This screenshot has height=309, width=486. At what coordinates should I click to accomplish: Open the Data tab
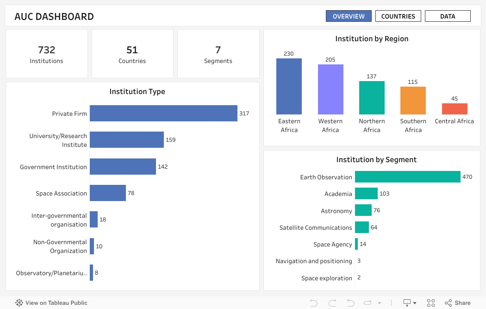click(448, 16)
